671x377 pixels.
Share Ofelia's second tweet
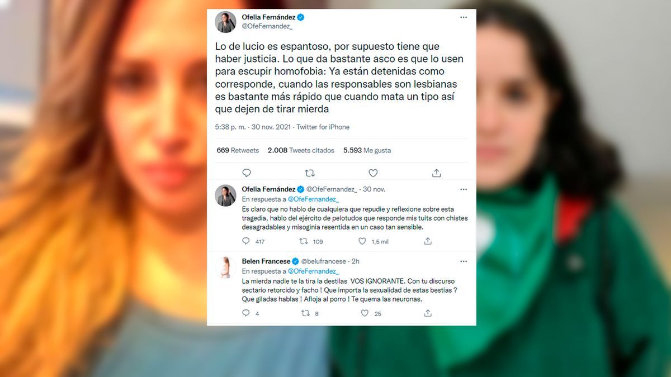tap(428, 241)
